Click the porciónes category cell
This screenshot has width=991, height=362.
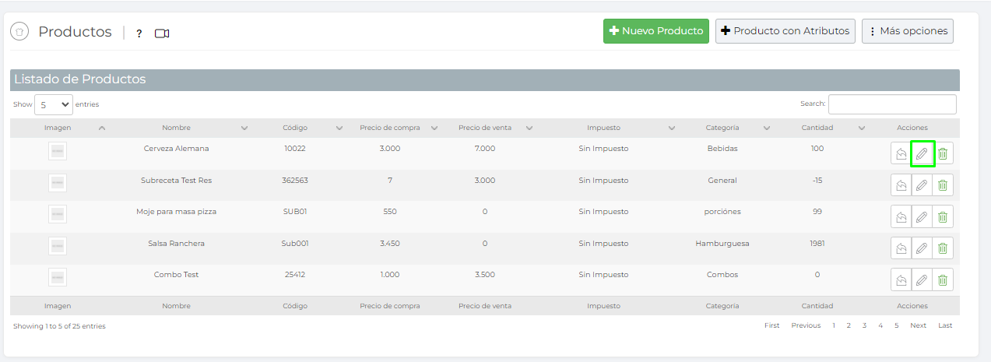[x=722, y=211]
